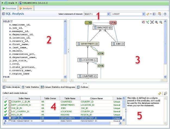Check the DEPT_ID_PK checkbox

tap(10, 118)
